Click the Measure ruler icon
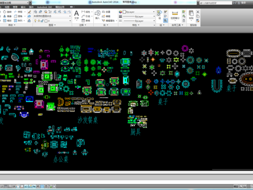This screenshot has height=190, width=253. [175, 14]
